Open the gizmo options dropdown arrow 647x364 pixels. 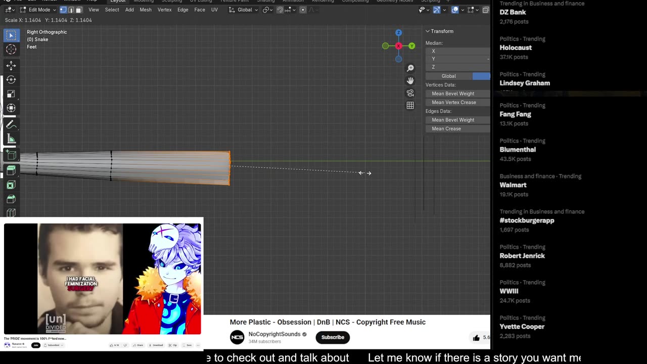[444, 10]
